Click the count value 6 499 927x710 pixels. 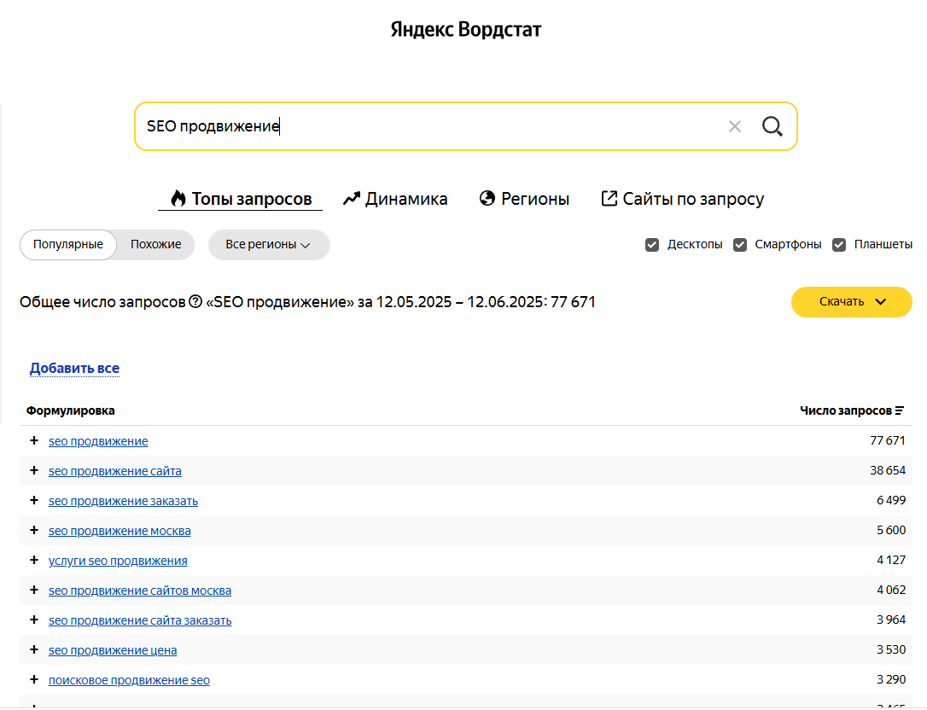(891, 500)
